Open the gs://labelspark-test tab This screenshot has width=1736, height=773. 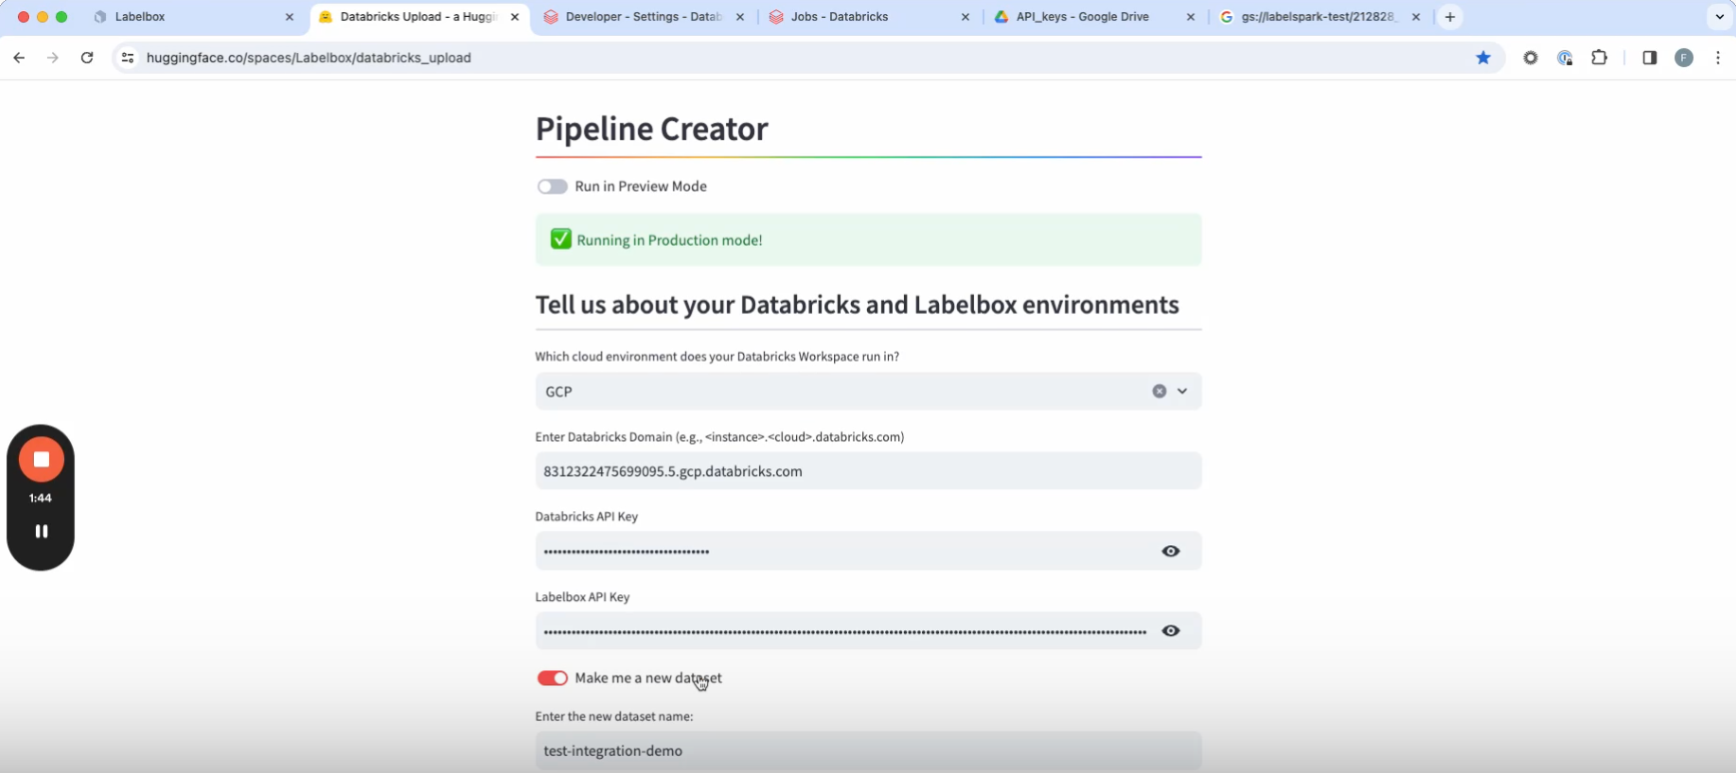click(x=1320, y=17)
